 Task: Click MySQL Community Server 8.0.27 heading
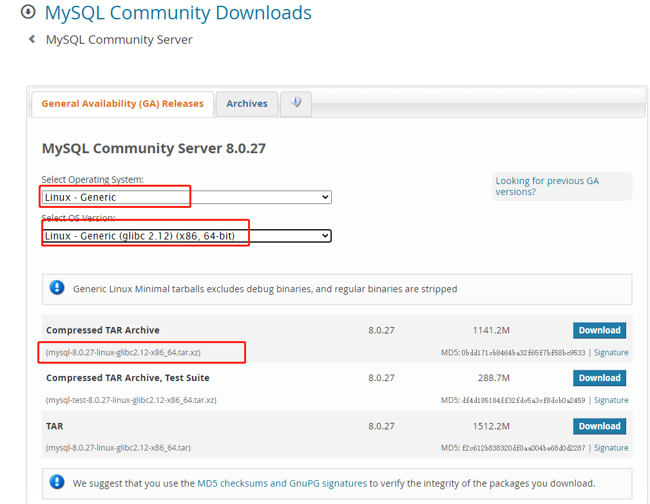coord(154,148)
